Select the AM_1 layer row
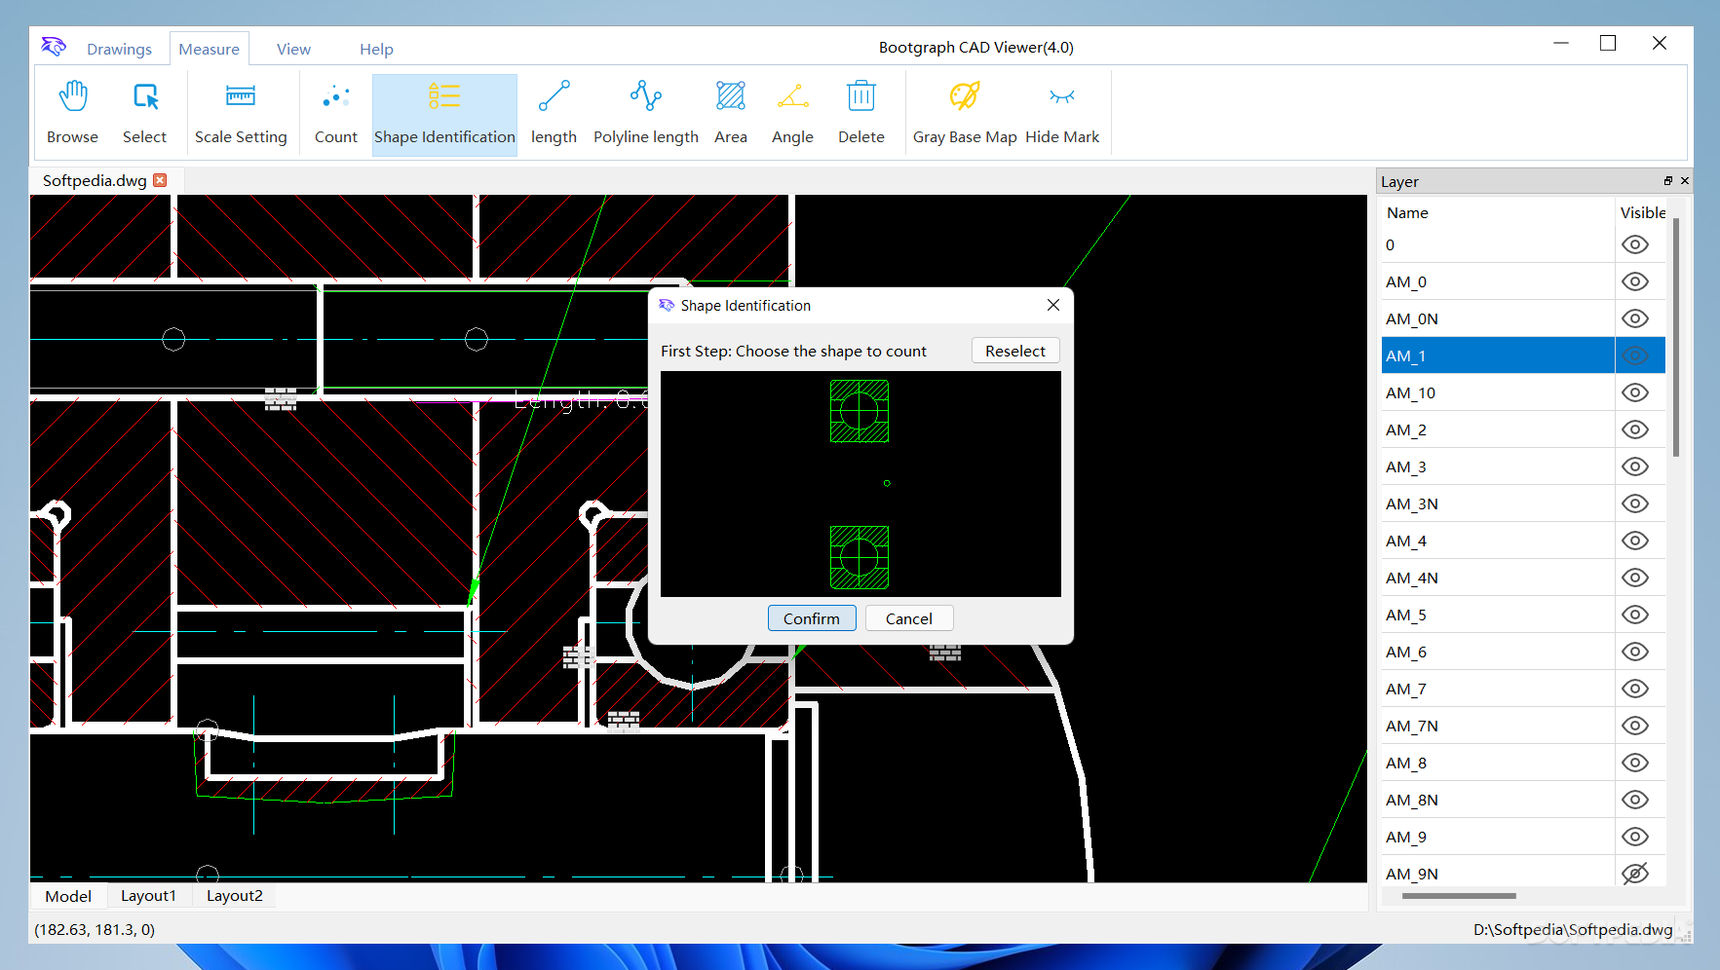The width and height of the screenshot is (1720, 970). 1523,355
